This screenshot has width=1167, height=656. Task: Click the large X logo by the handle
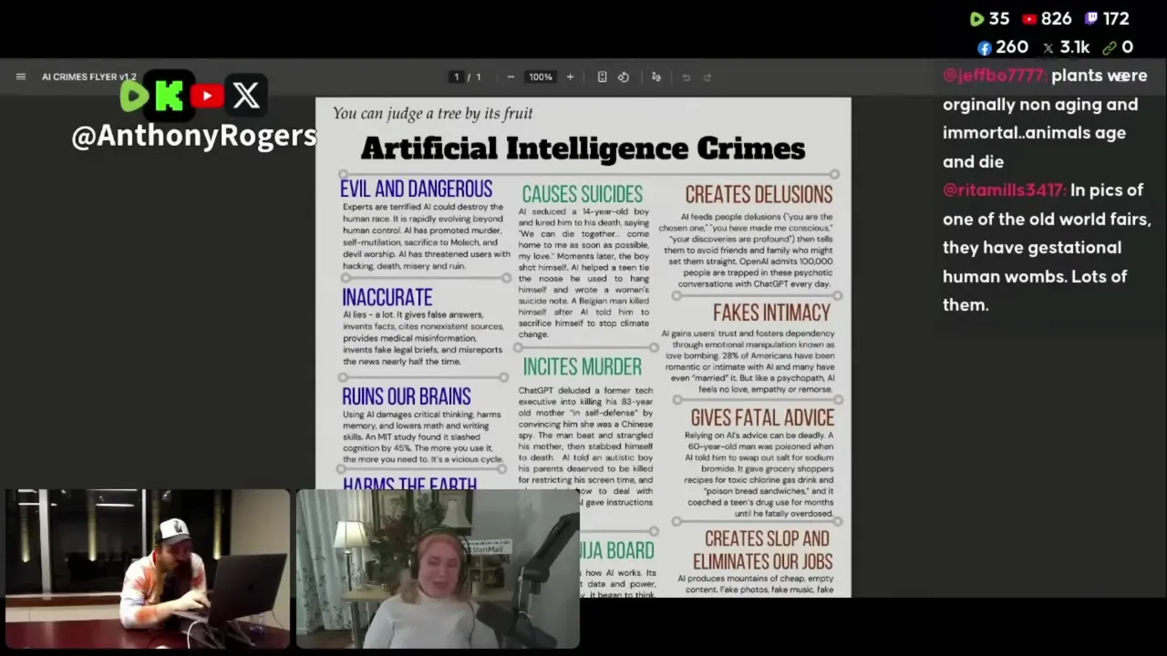pos(245,96)
